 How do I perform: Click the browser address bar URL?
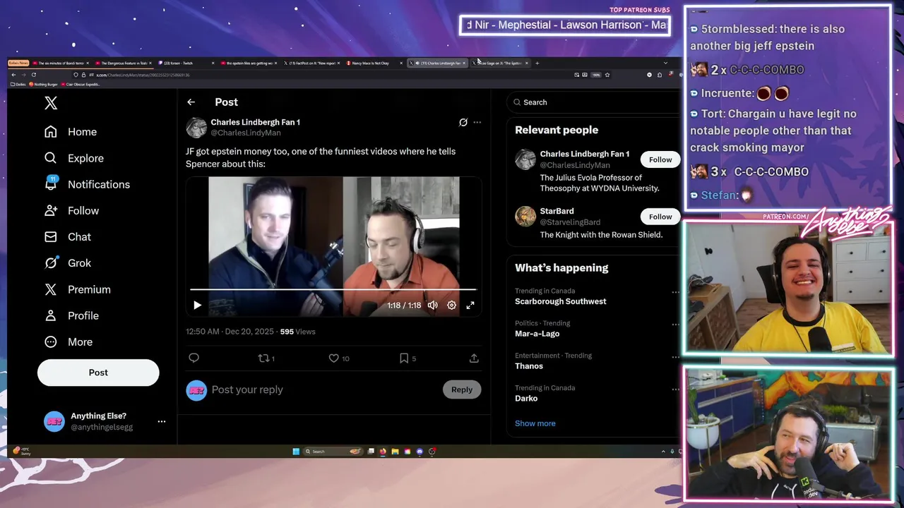143,75
